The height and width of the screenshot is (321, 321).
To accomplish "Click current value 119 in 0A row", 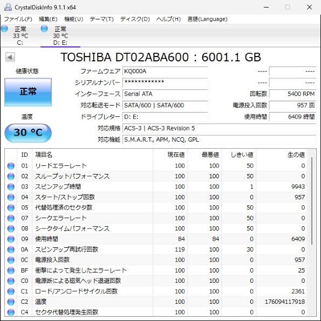I will [180, 249].
